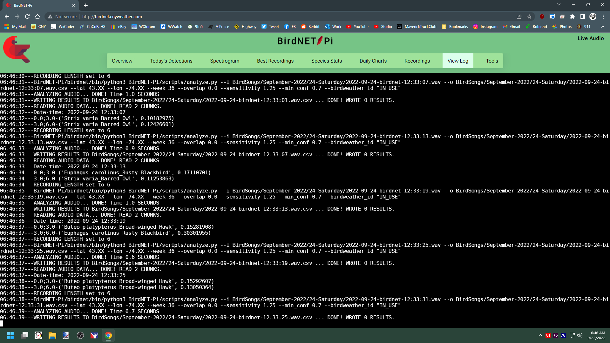Screen dimensions: 610x343
Task: Expand the bookmarks overflow chevron
Action: [603, 27]
